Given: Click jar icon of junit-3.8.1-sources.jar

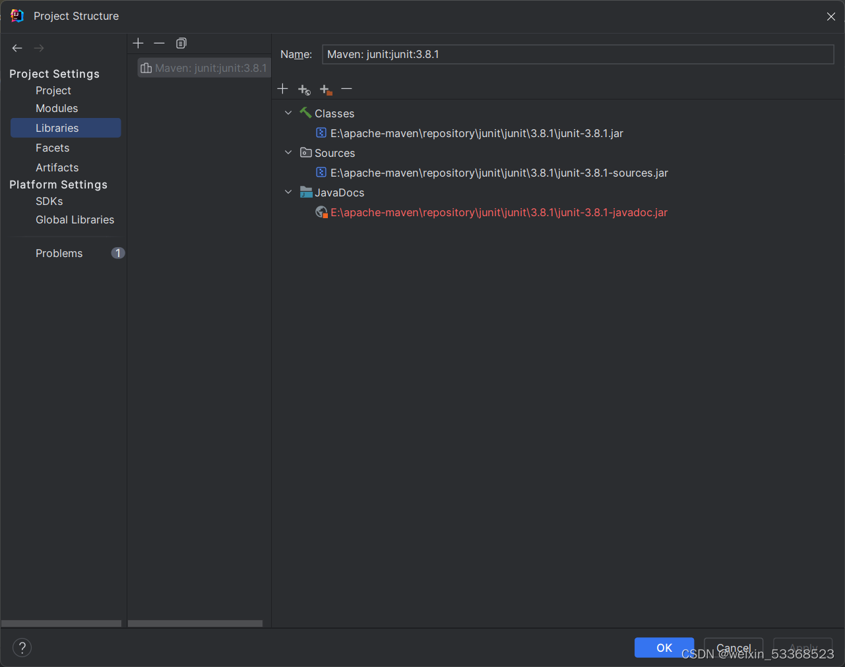Looking at the screenshot, I should point(321,172).
